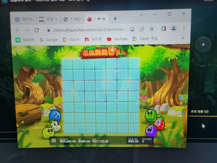Click the watermelon character

151,115
